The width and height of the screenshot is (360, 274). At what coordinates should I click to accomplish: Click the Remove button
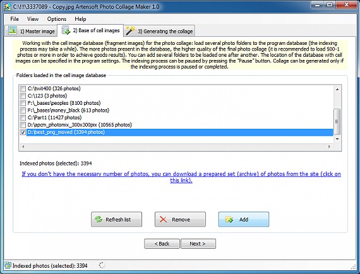pyautogui.click(x=180, y=219)
